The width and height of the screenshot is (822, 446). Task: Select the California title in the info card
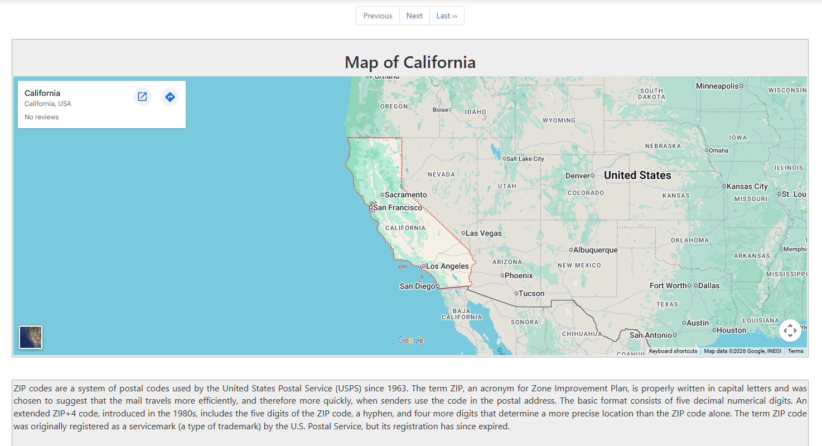point(42,93)
